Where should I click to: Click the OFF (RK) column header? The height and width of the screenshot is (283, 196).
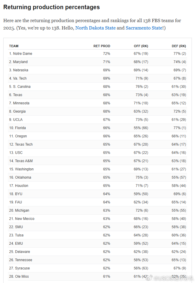click(141, 46)
